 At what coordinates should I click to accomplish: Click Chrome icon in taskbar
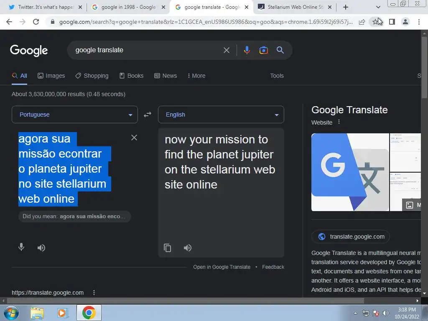tap(89, 313)
